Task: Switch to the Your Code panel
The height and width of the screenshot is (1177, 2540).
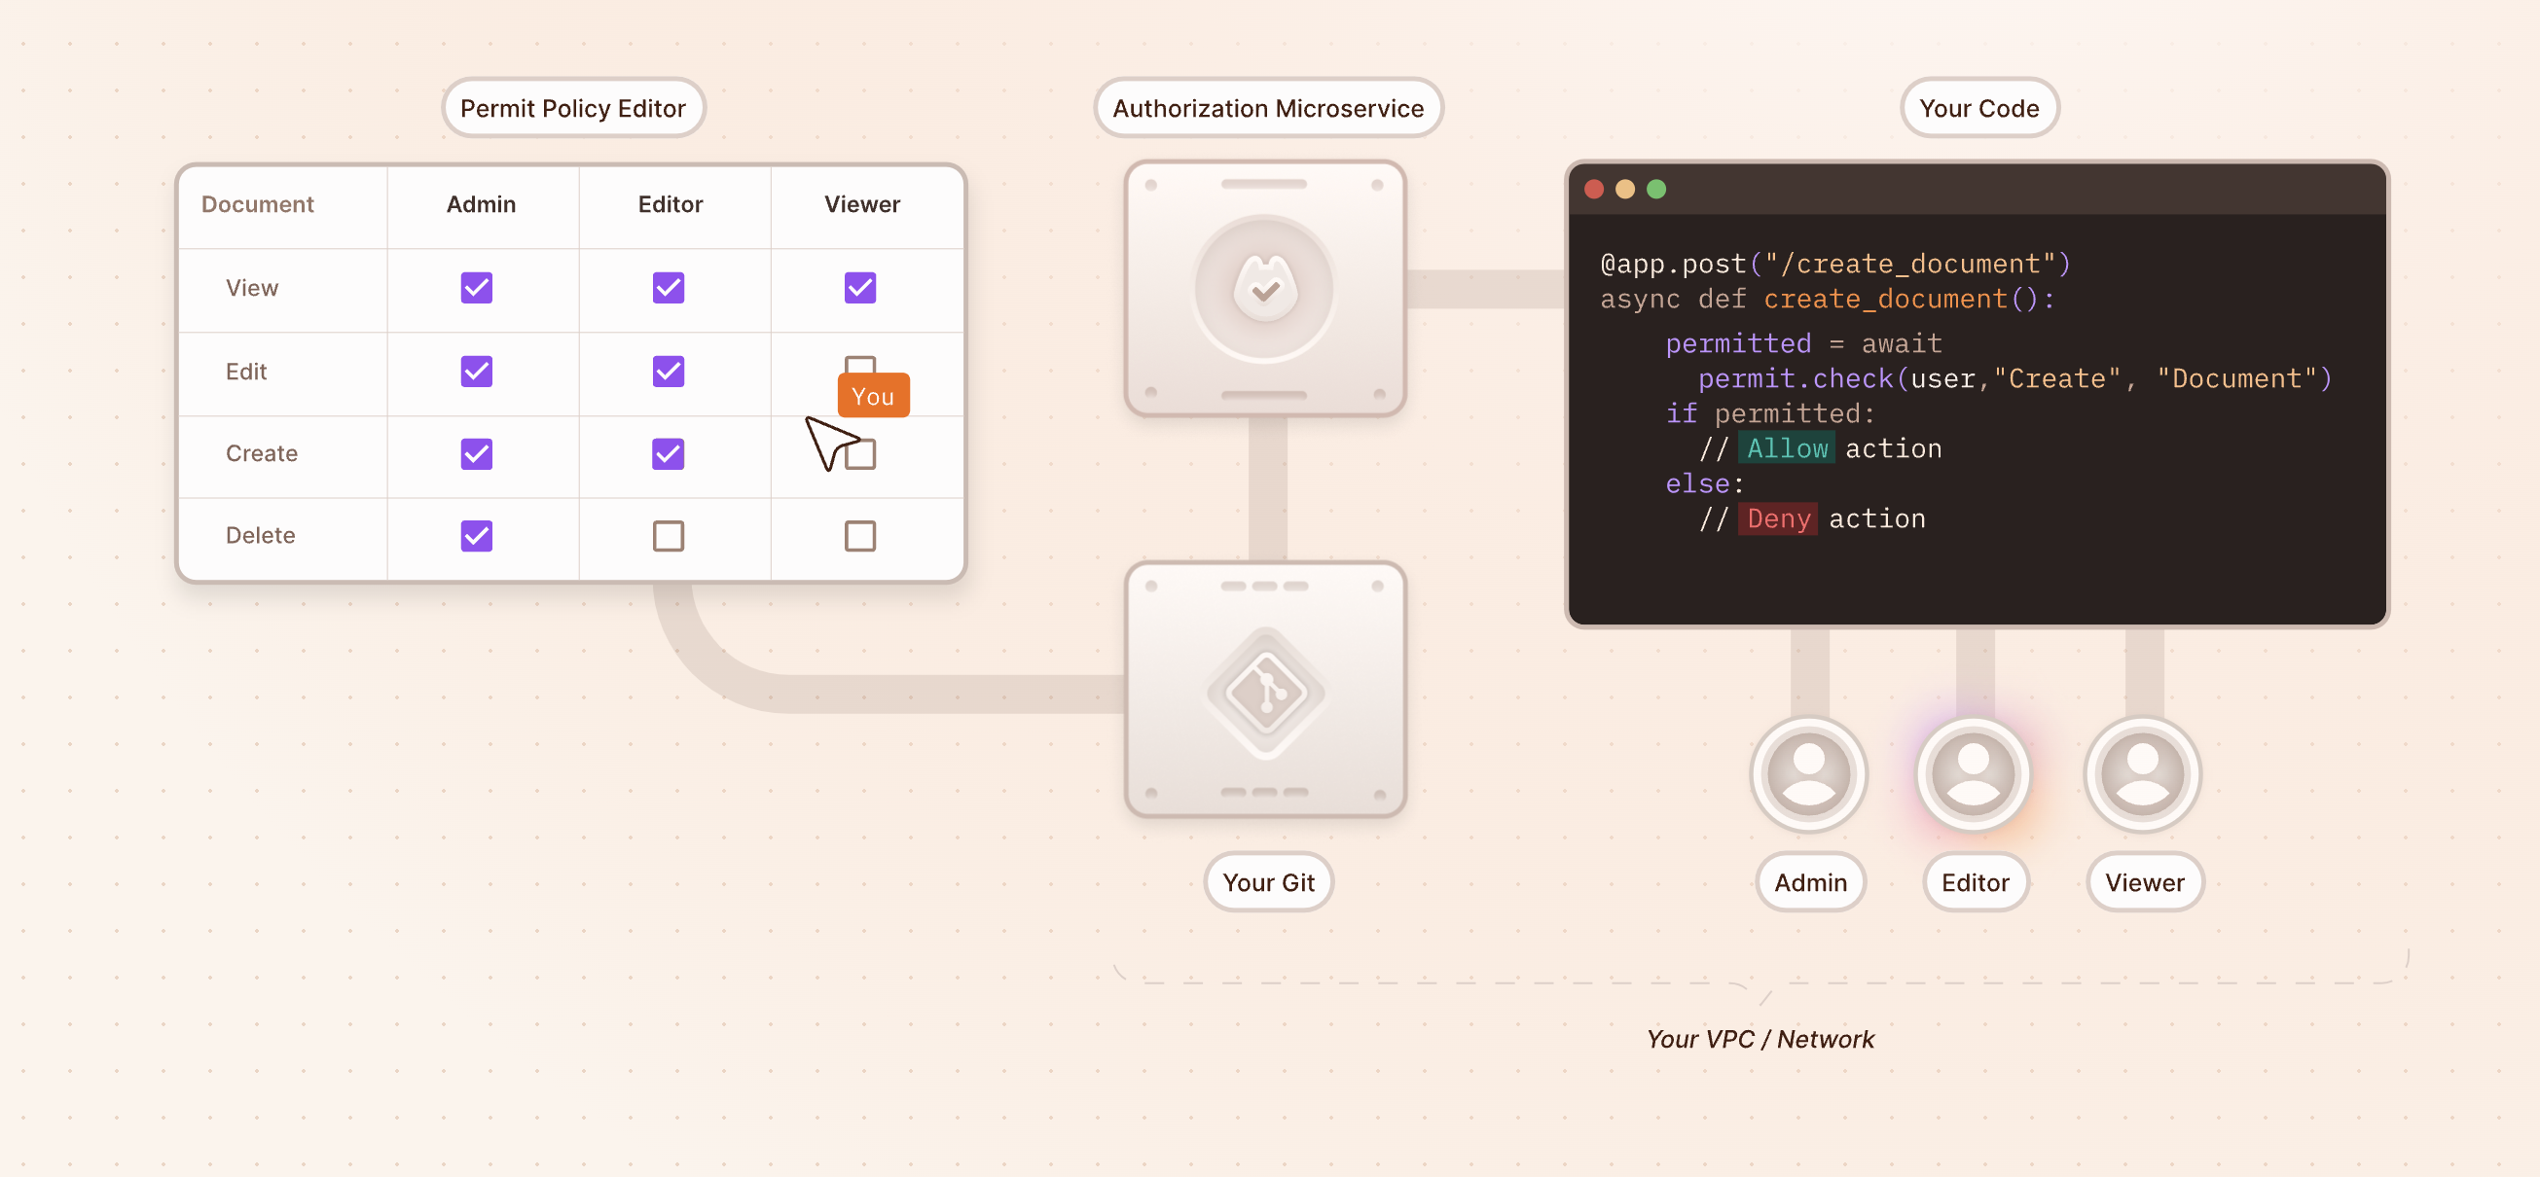Action: click(x=1978, y=107)
